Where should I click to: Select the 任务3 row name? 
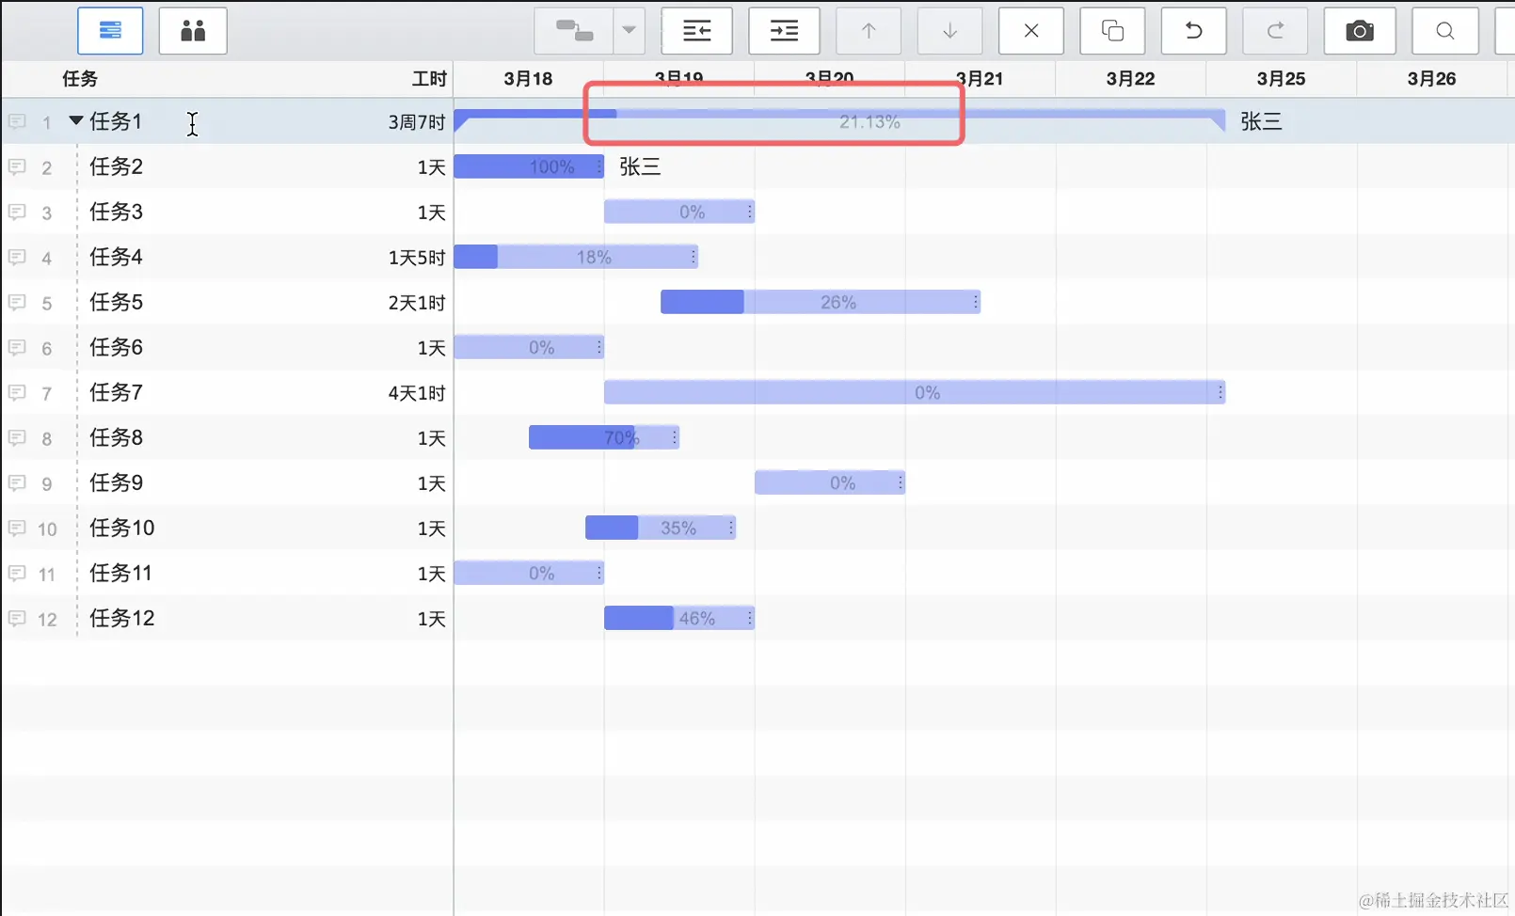point(116,212)
